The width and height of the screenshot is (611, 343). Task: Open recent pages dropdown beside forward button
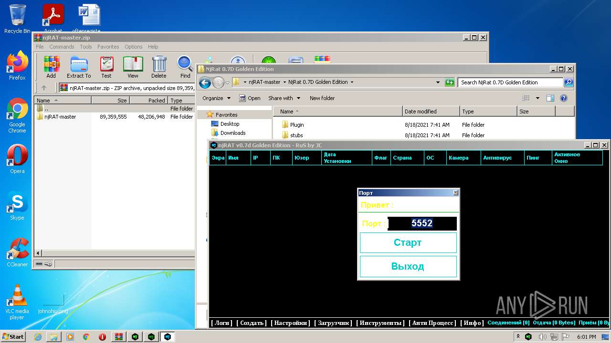click(228, 82)
